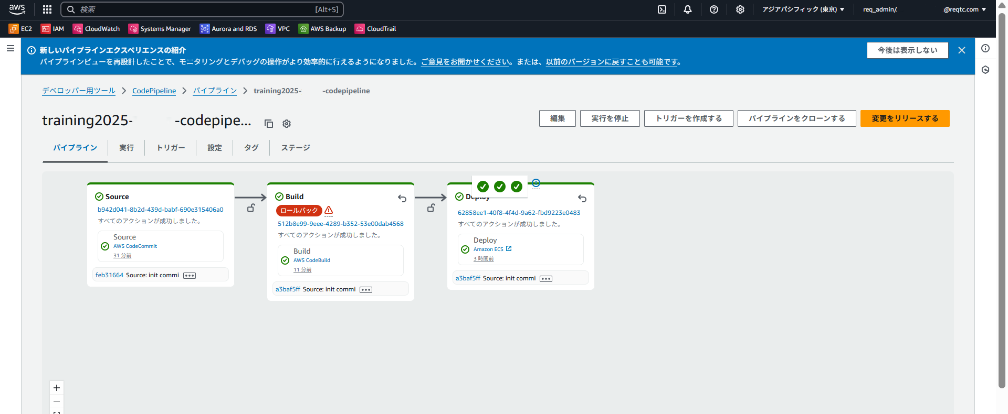The width and height of the screenshot is (1008, 414).
Task: Open EC2 shortcut in favorites bar
Action: 20,29
